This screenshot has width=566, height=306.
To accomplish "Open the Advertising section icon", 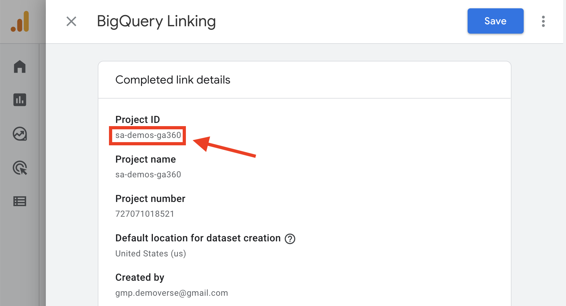I will [x=20, y=168].
